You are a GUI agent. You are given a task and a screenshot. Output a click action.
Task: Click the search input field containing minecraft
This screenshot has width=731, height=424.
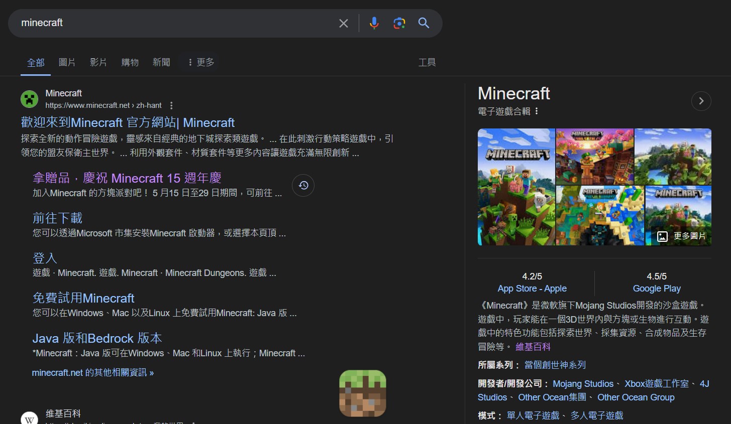(x=176, y=23)
